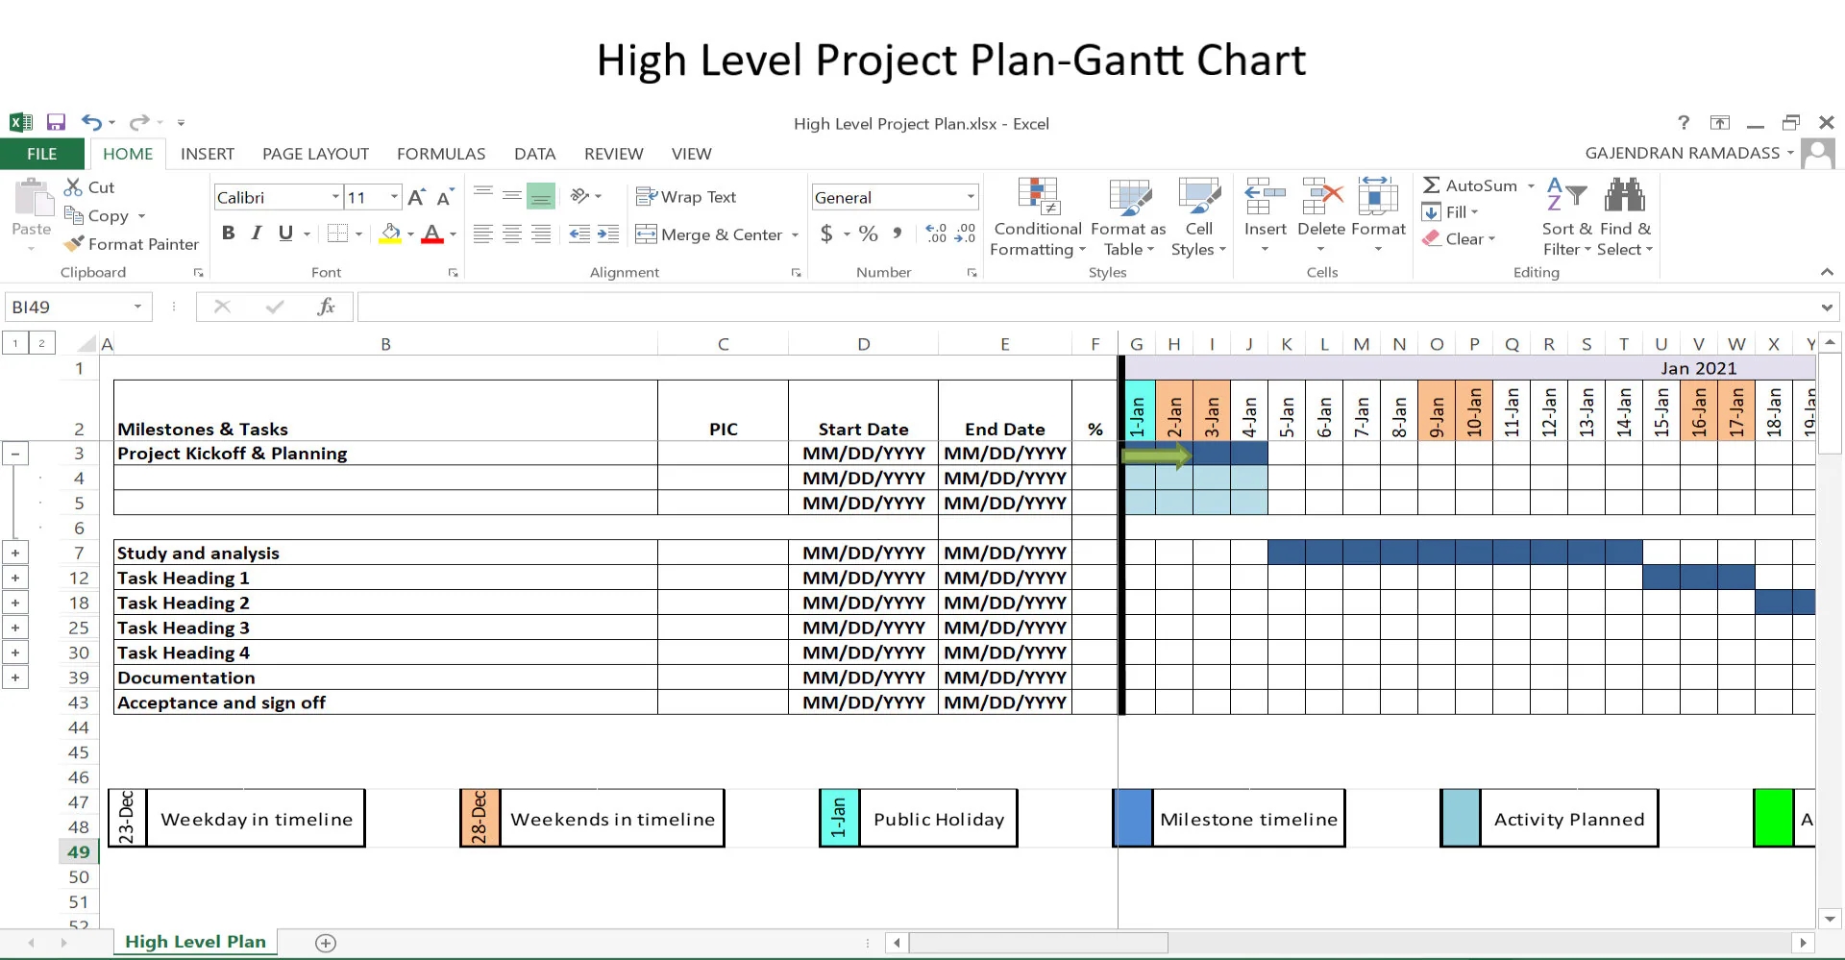This screenshot has width=1845, height=960.
Task: Open the FILE menu
Action: tap(42, 154)
